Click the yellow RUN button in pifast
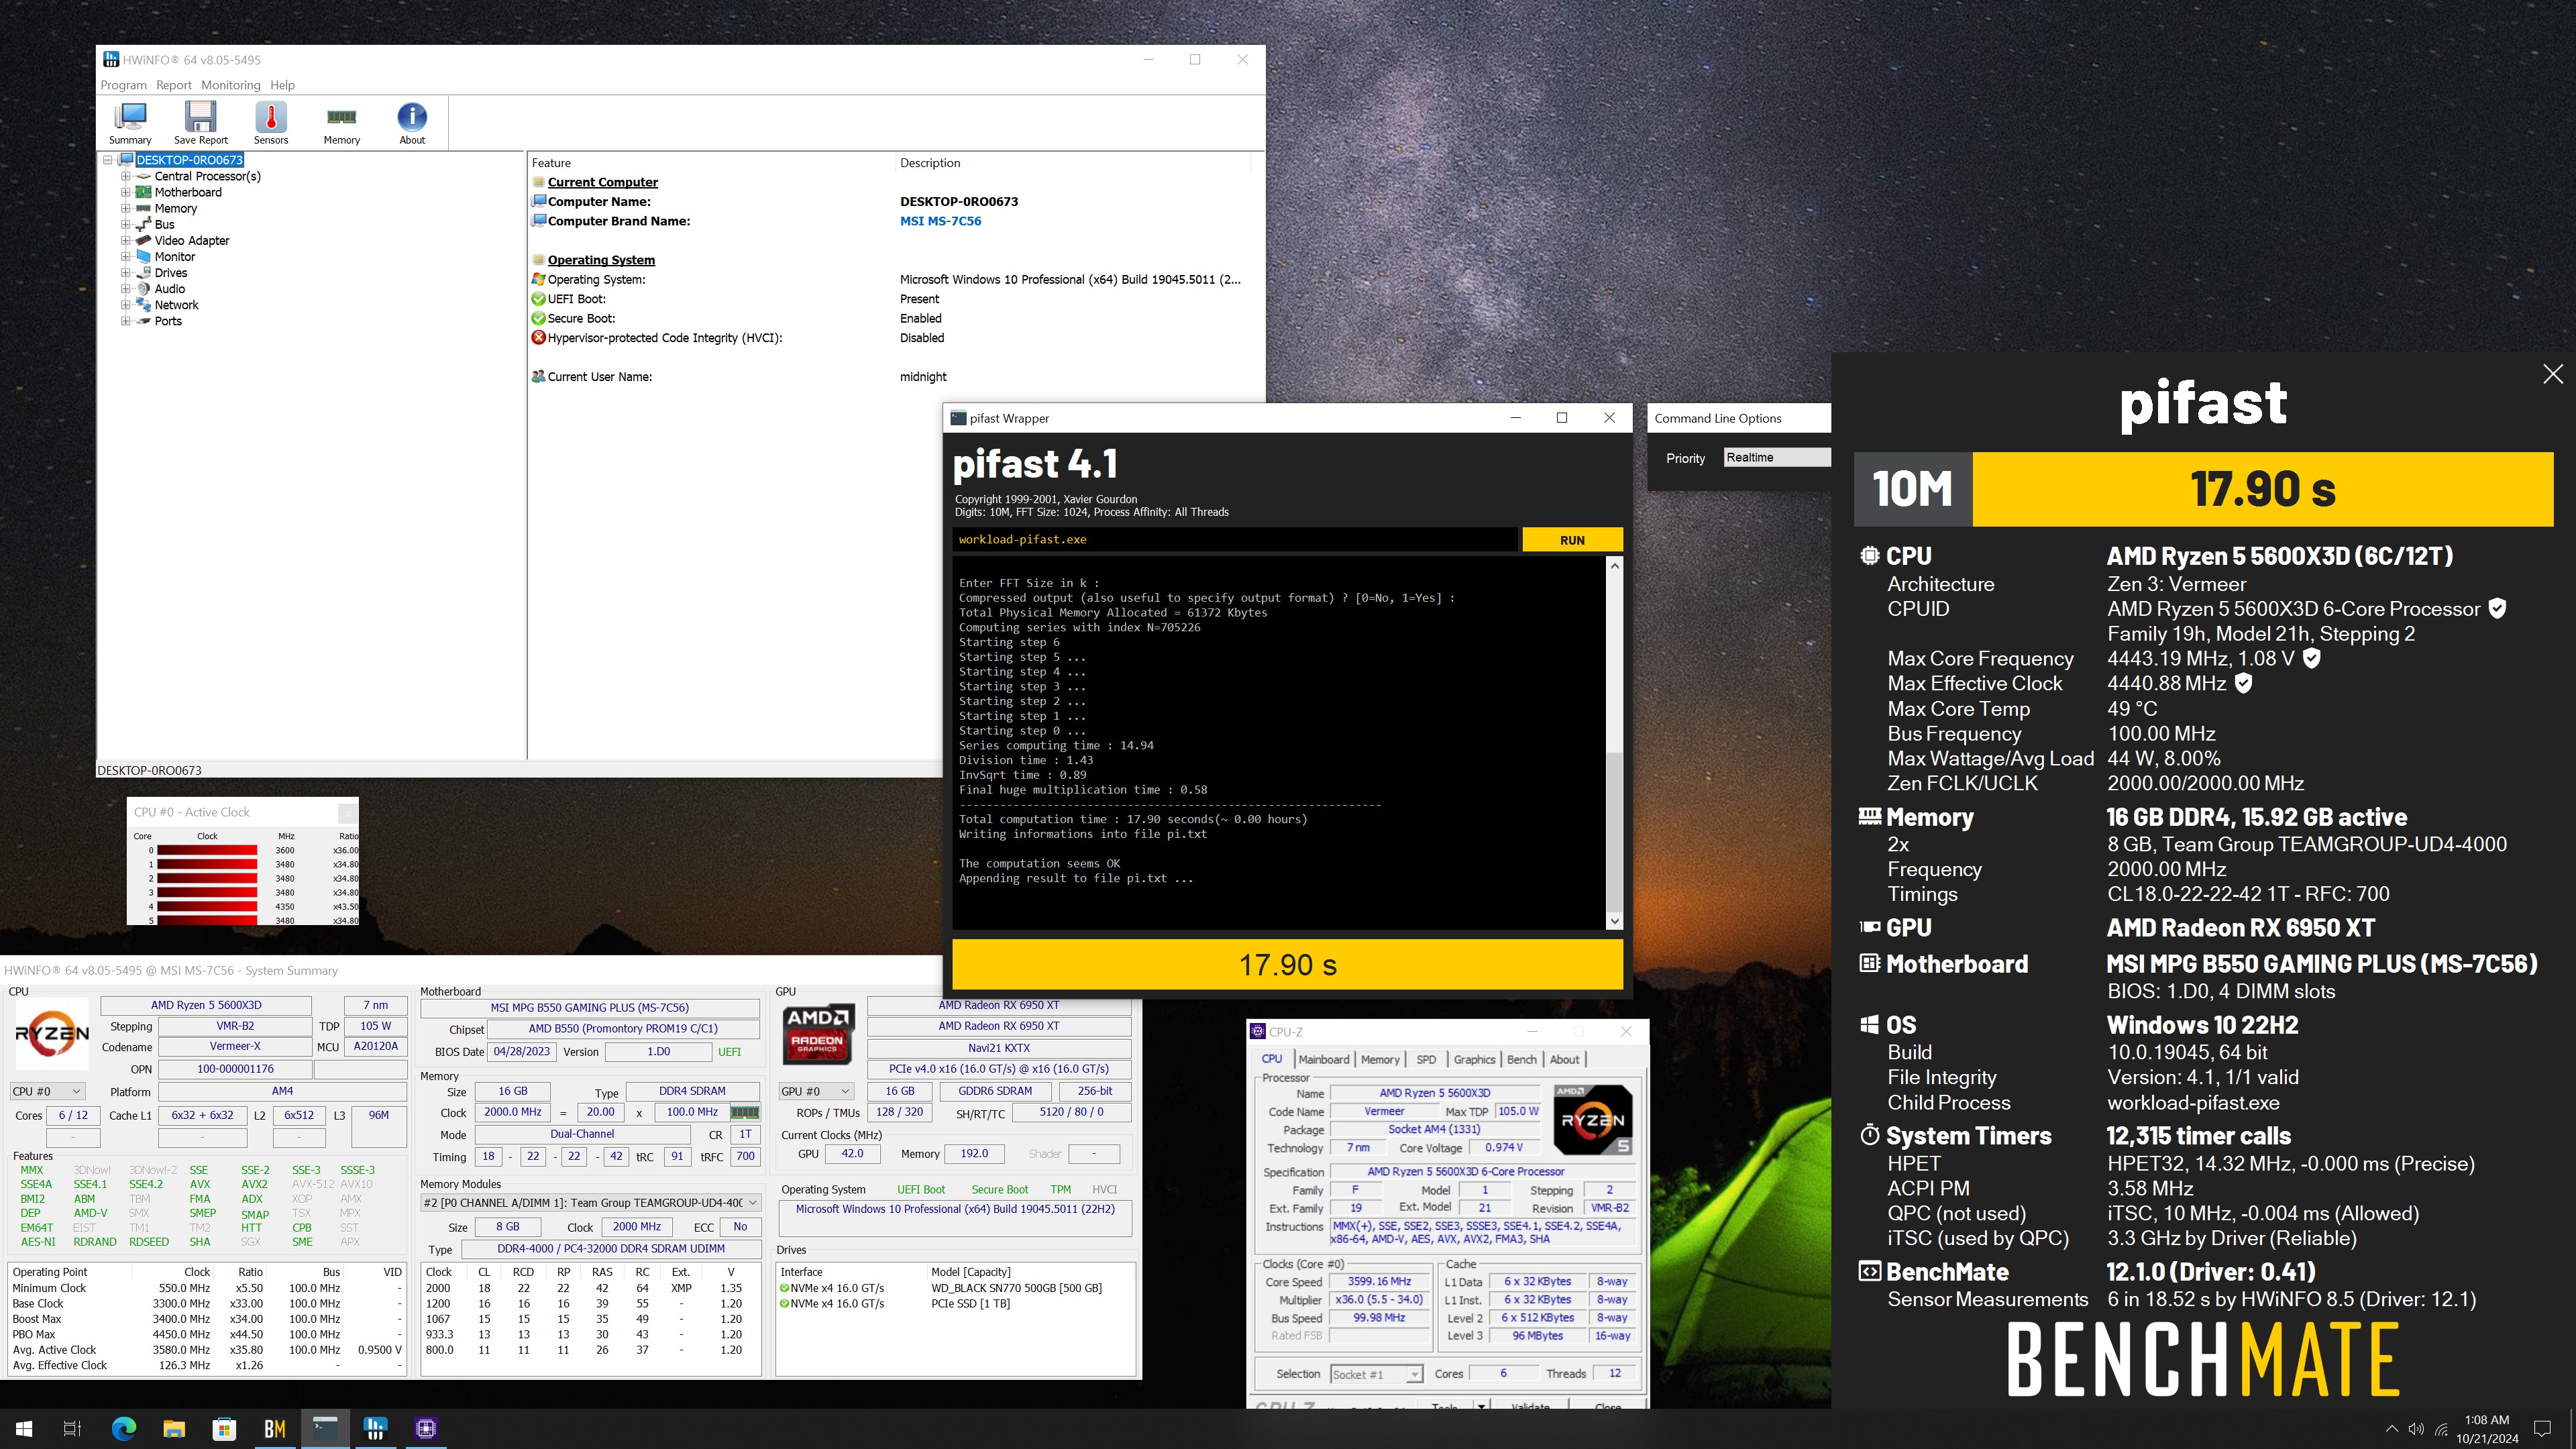Viewport: 2576px width, 1449px height. [1572, 540]
